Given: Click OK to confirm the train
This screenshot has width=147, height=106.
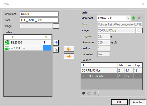Looking at the screenshot, I should coord(119,102).
